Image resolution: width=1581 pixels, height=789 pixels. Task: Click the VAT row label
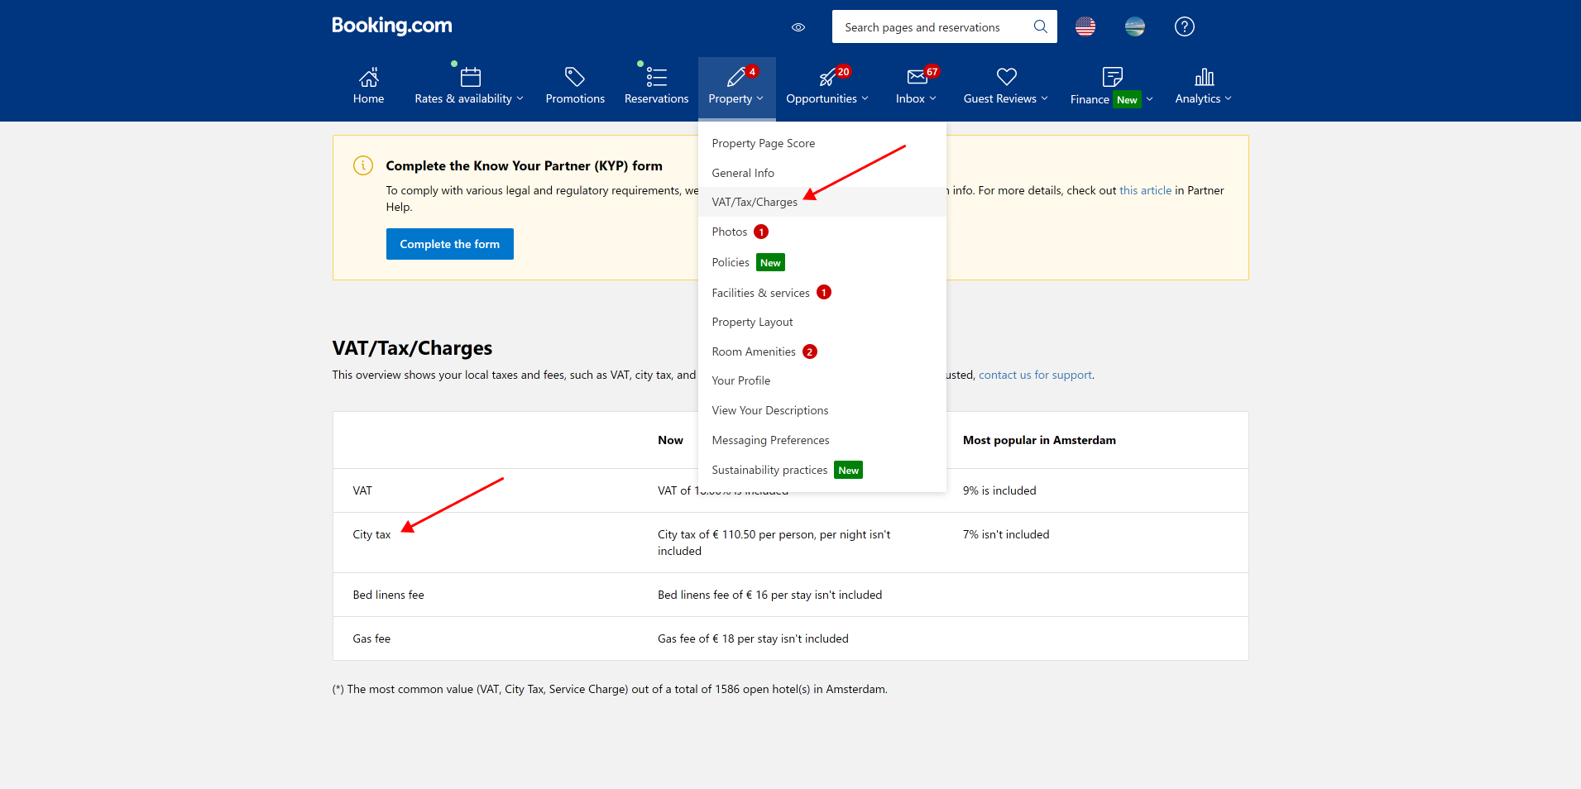(362, 490)
